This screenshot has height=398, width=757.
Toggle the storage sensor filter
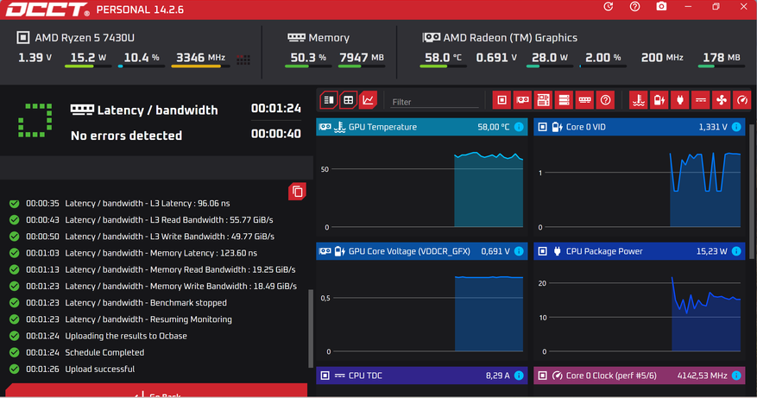[x=564, y=100]
